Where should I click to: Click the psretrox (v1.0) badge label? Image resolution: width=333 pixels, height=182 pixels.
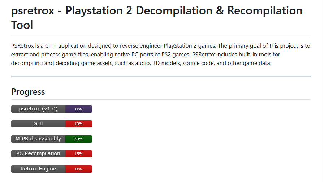(38, 109)
